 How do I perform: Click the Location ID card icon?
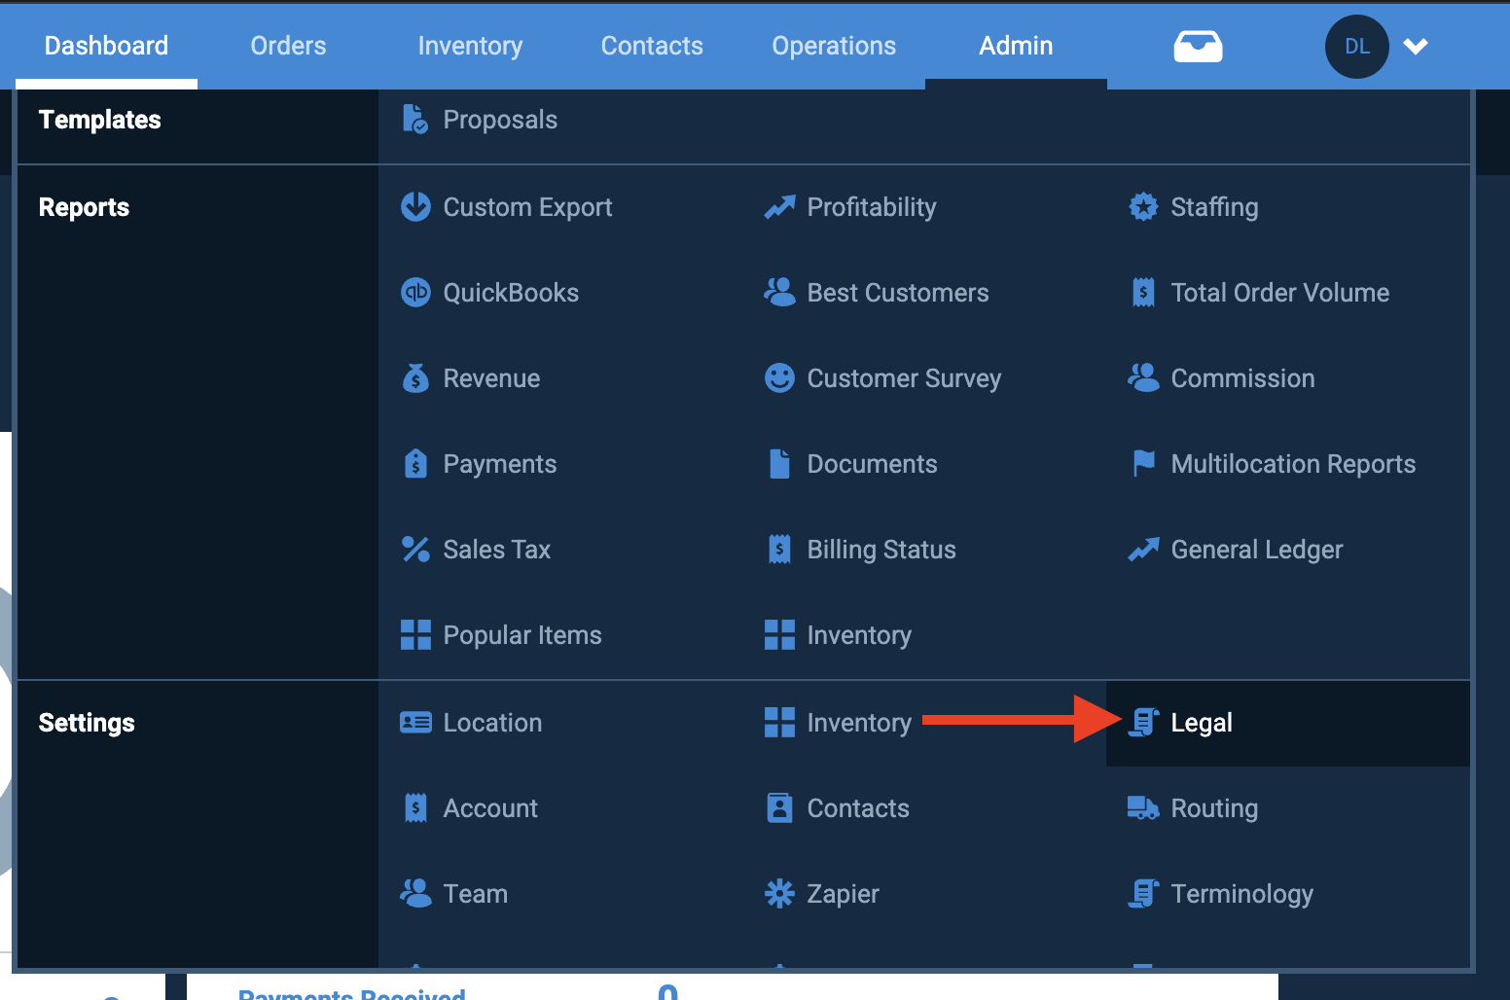coord(415,722)
